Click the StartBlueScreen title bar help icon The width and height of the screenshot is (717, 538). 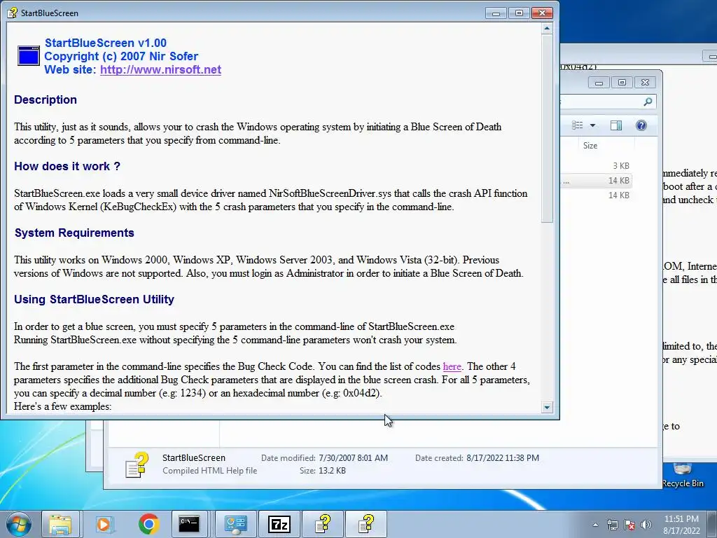[13, 13]
